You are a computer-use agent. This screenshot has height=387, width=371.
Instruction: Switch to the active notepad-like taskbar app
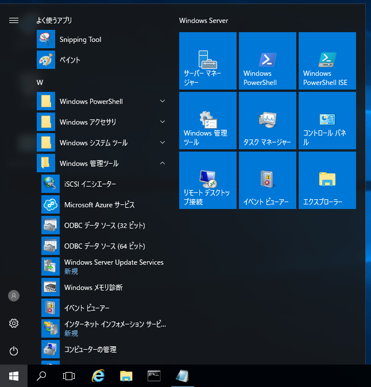183,376
